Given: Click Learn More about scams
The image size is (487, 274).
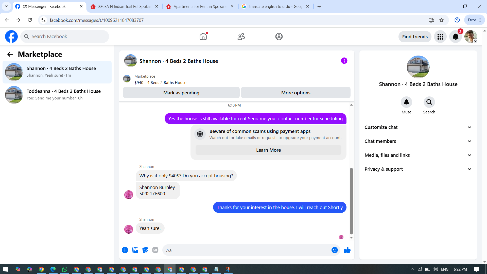Looking at the screenshot, I should [268, 150].
